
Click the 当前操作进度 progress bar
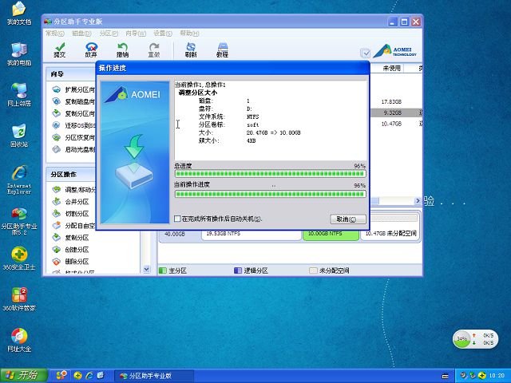[270, 194]
